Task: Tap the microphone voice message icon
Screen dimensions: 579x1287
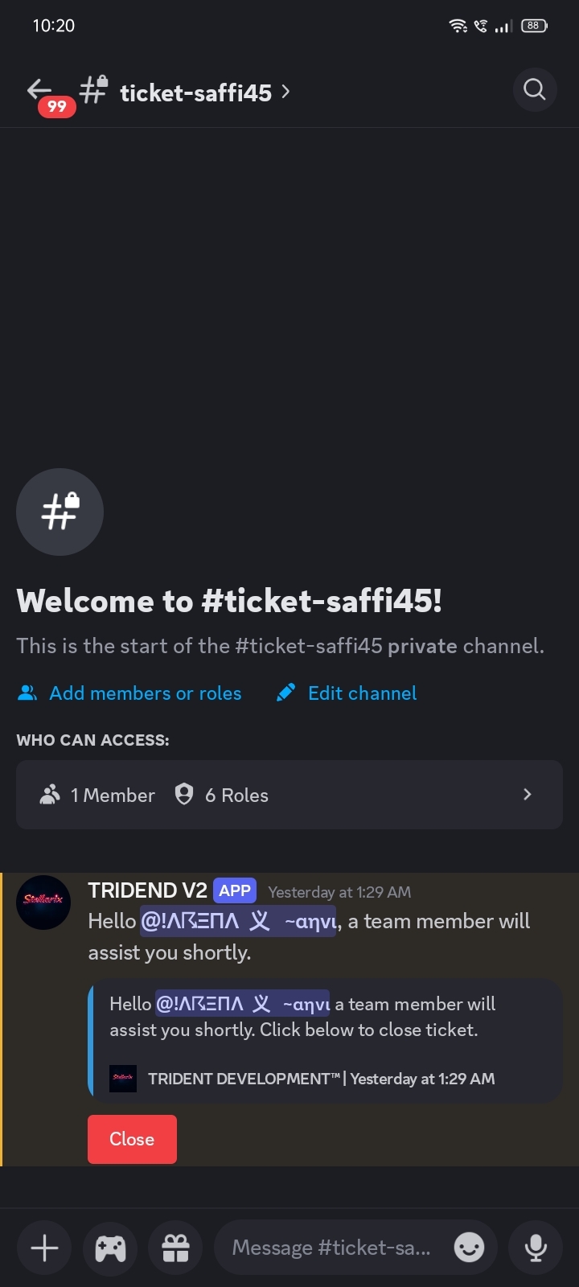Action: click(x=536, y=1248)
